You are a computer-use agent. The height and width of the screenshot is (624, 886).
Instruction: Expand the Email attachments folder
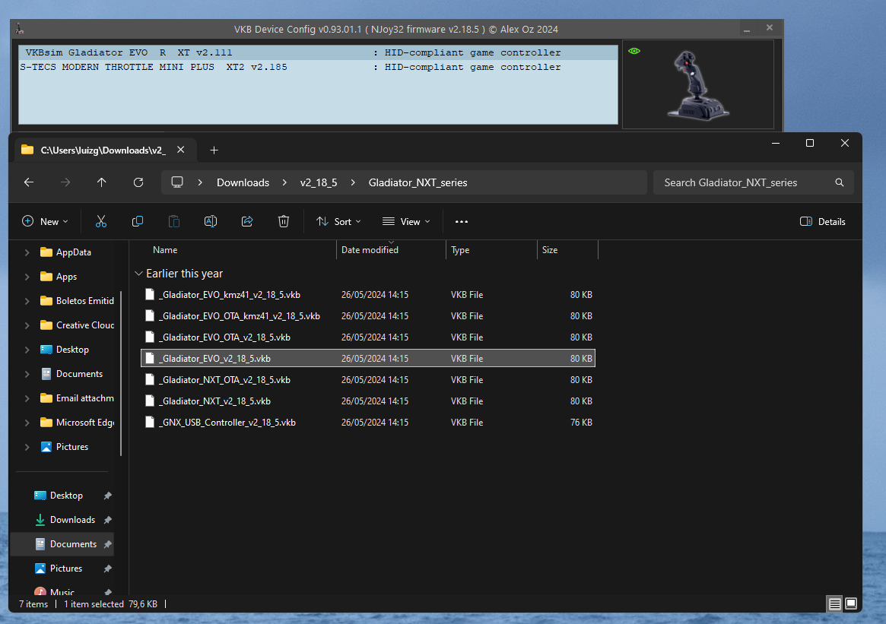[27, 398]
